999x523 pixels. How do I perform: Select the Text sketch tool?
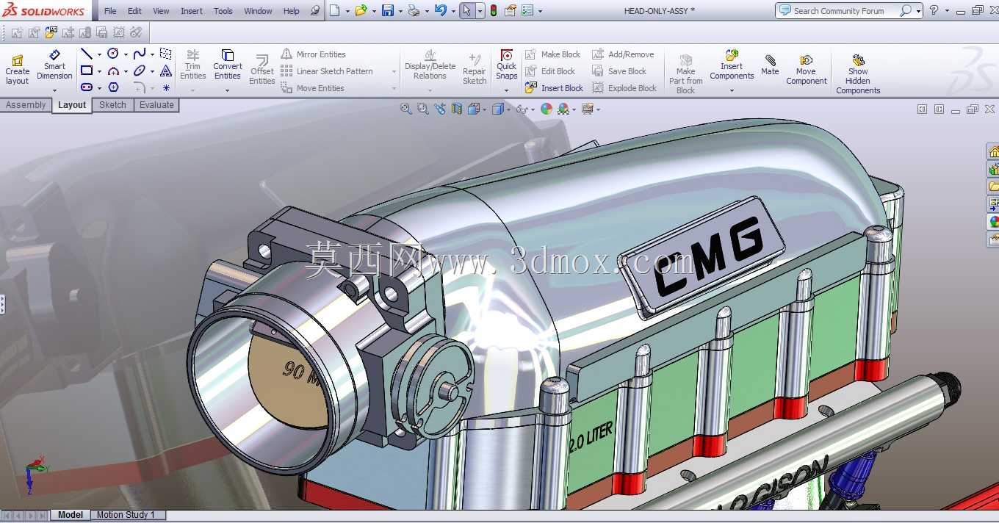click(166, 71)
